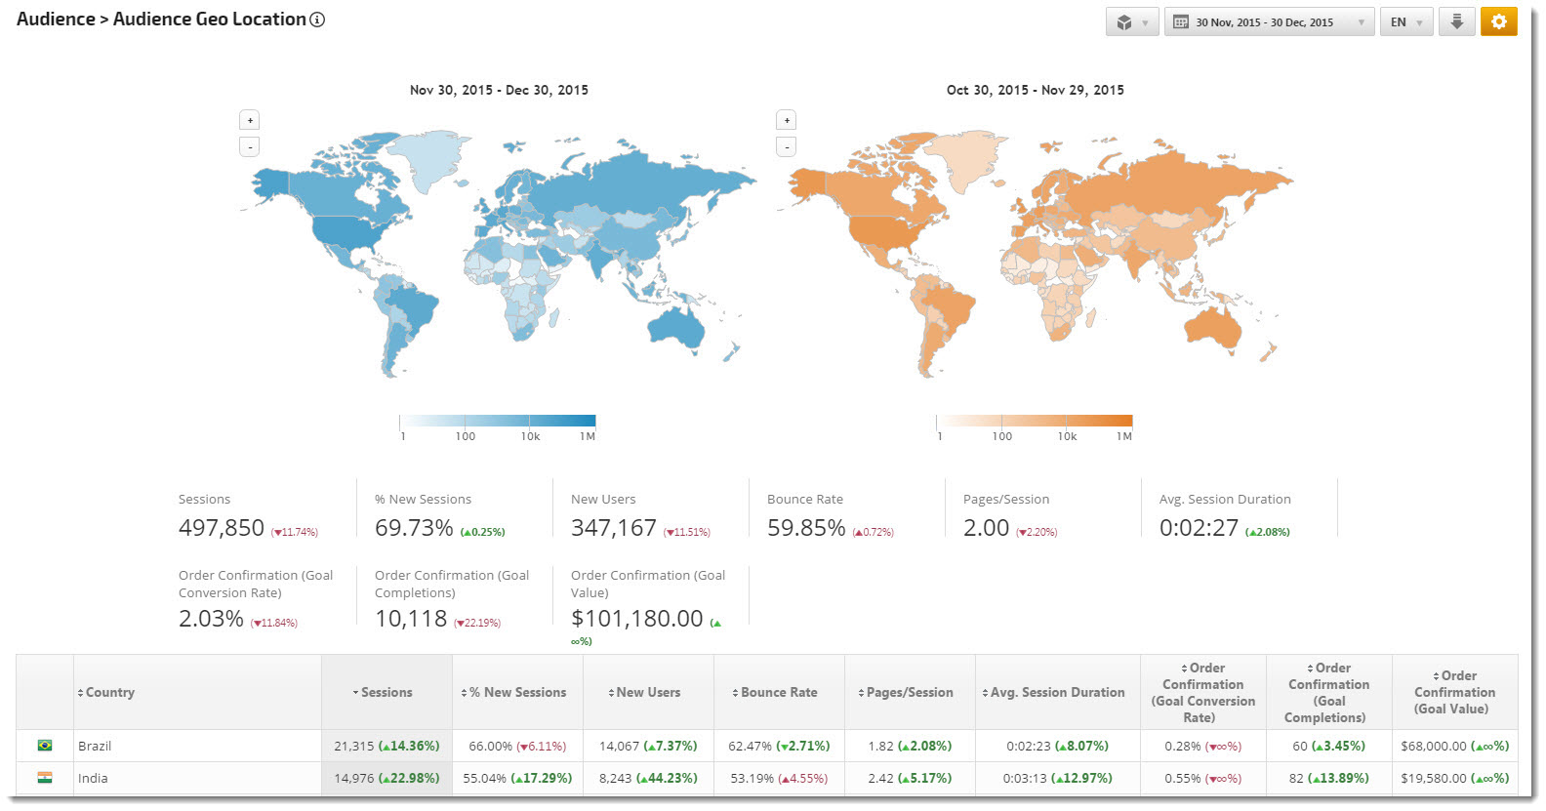Open the date range picker dropdown

pyautogui.click(x=1269, y=21)
